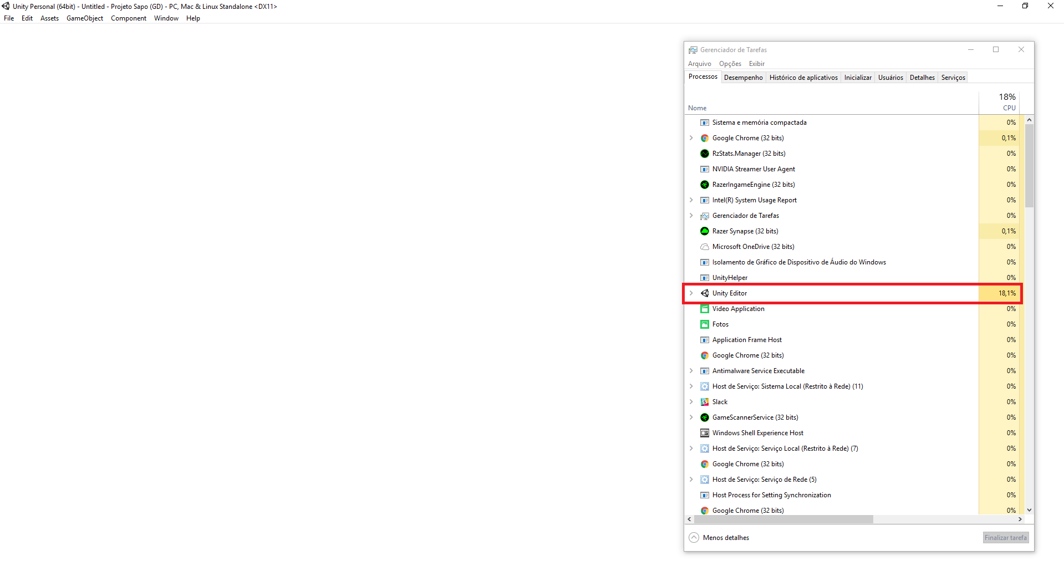
Task: Click the Task Manager title bar icon
Action: coord(693,50)
